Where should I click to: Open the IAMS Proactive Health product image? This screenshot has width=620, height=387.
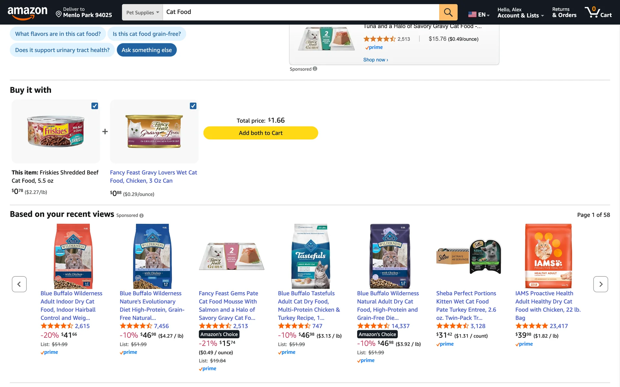(x=548, y=256)
